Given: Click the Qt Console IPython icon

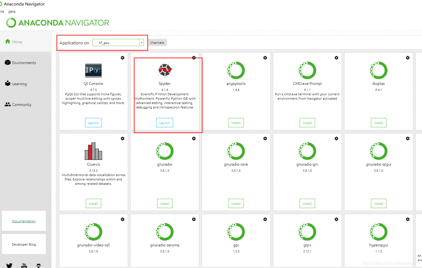Looking at the screenshot, I should pos(93,70).
